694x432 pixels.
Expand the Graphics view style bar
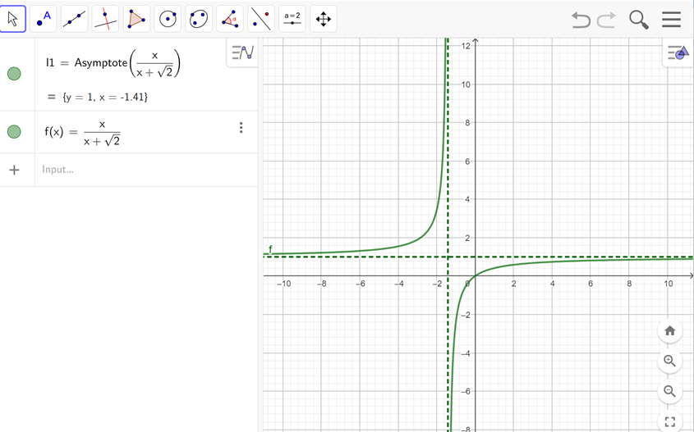[x=678, y=53]
